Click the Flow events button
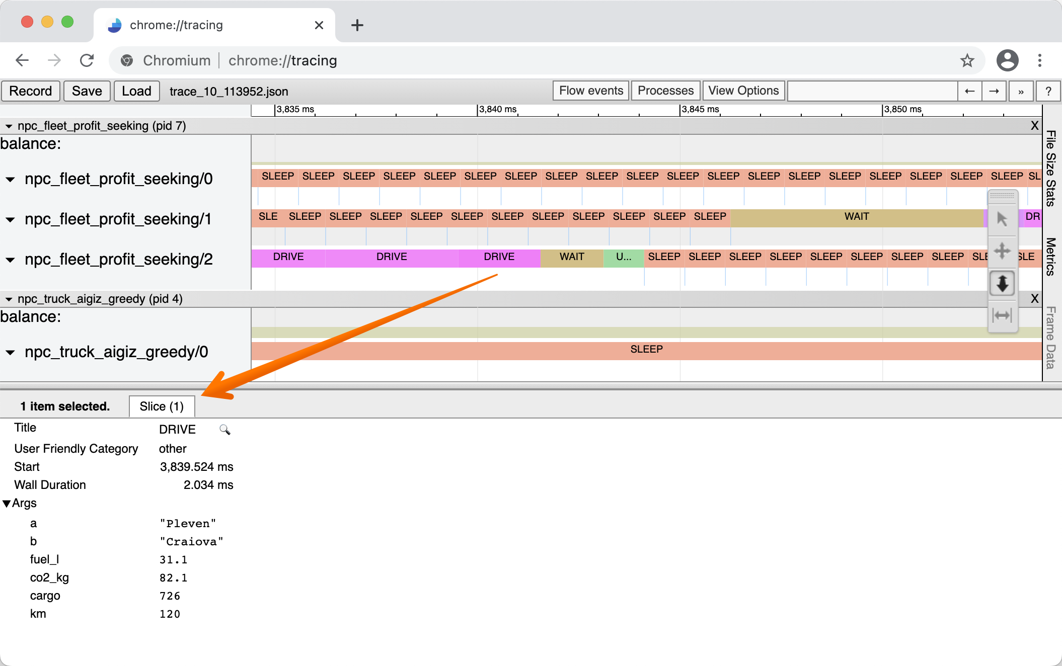The image size is (1062, 666). click(x=591, y=91)
